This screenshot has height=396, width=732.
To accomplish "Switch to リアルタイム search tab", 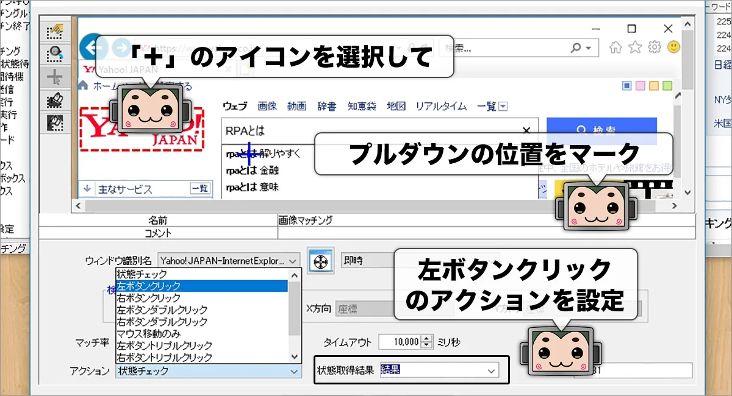I will pos(441,106).
